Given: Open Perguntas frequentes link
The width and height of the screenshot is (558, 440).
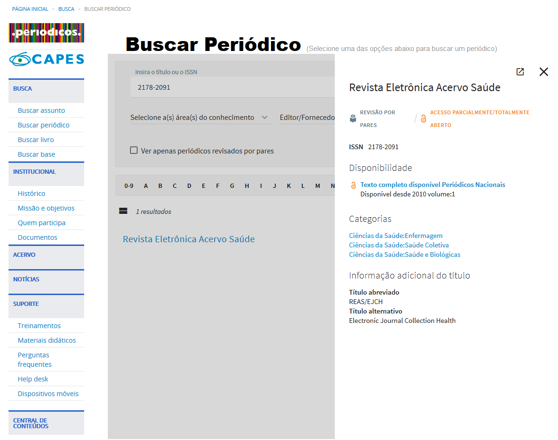Looking at the screenshot, I should pyautogui.click(x=35, y=360).
